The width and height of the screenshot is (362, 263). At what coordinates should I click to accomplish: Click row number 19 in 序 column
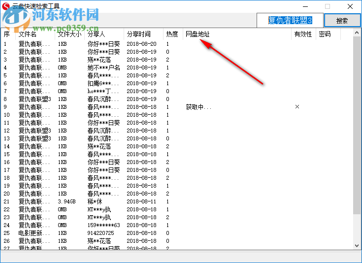click(7, 186)
